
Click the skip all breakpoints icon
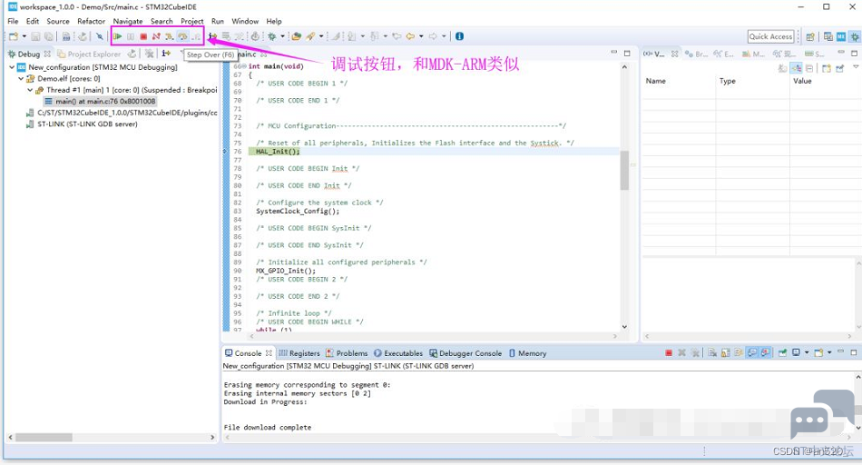point(100,36)
